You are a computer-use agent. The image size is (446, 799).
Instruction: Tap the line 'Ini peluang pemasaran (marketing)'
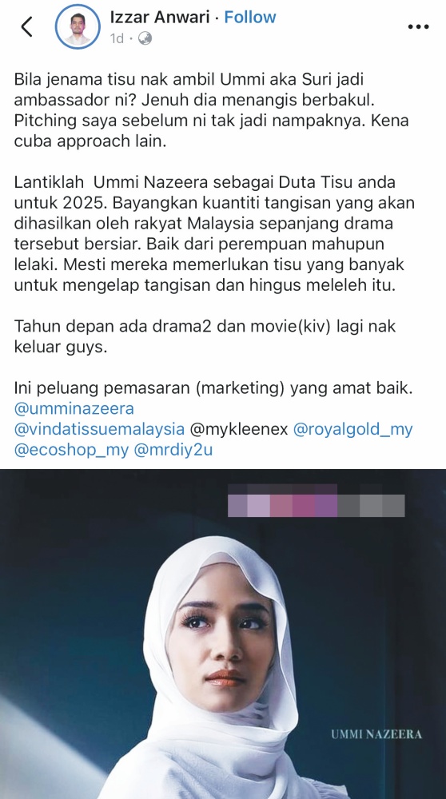(213, 388)
